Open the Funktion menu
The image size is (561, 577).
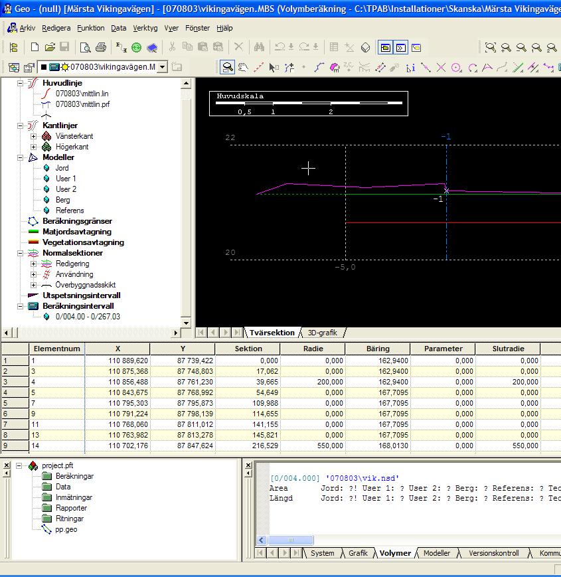point(90,28)
